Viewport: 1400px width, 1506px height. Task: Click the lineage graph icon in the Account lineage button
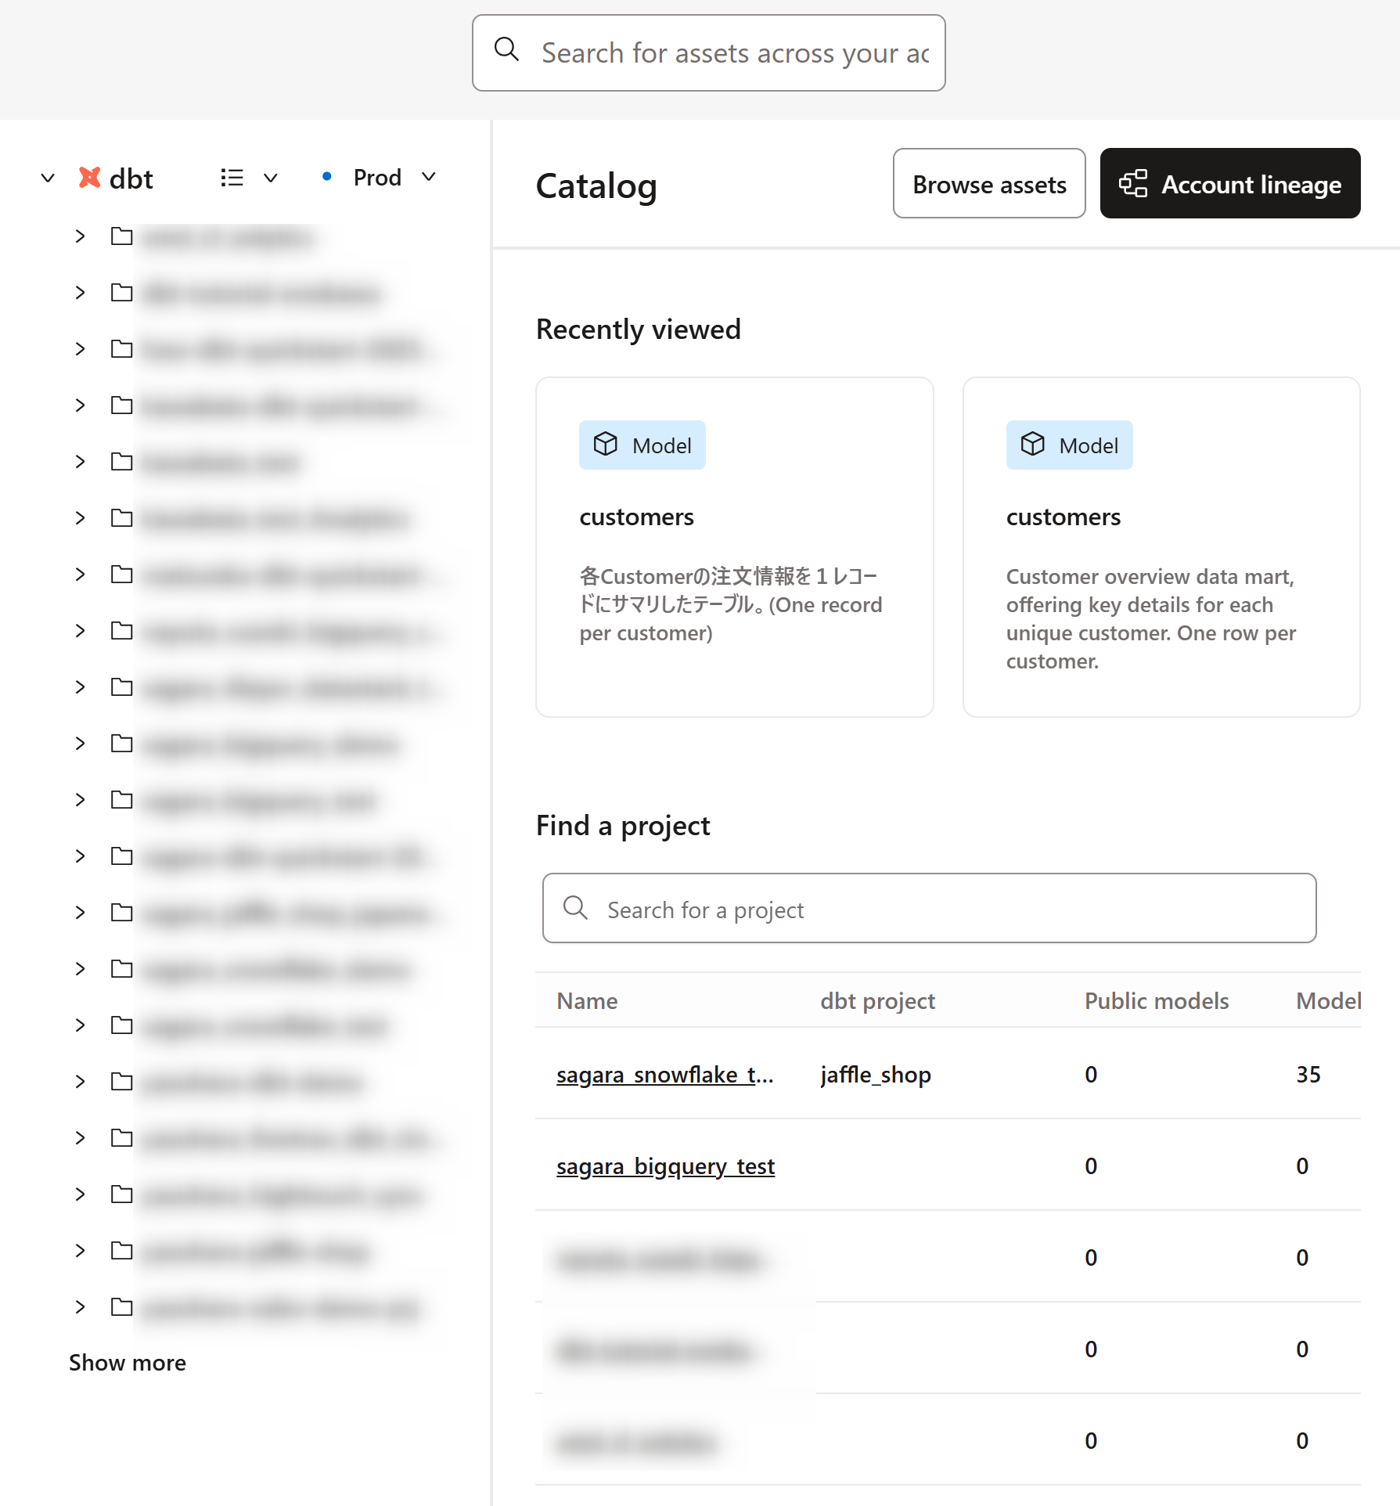pyautogui.click(x=1133, y=184)
